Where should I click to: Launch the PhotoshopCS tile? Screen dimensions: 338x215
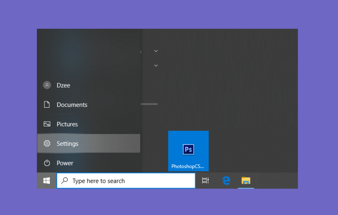coord(188,151)
